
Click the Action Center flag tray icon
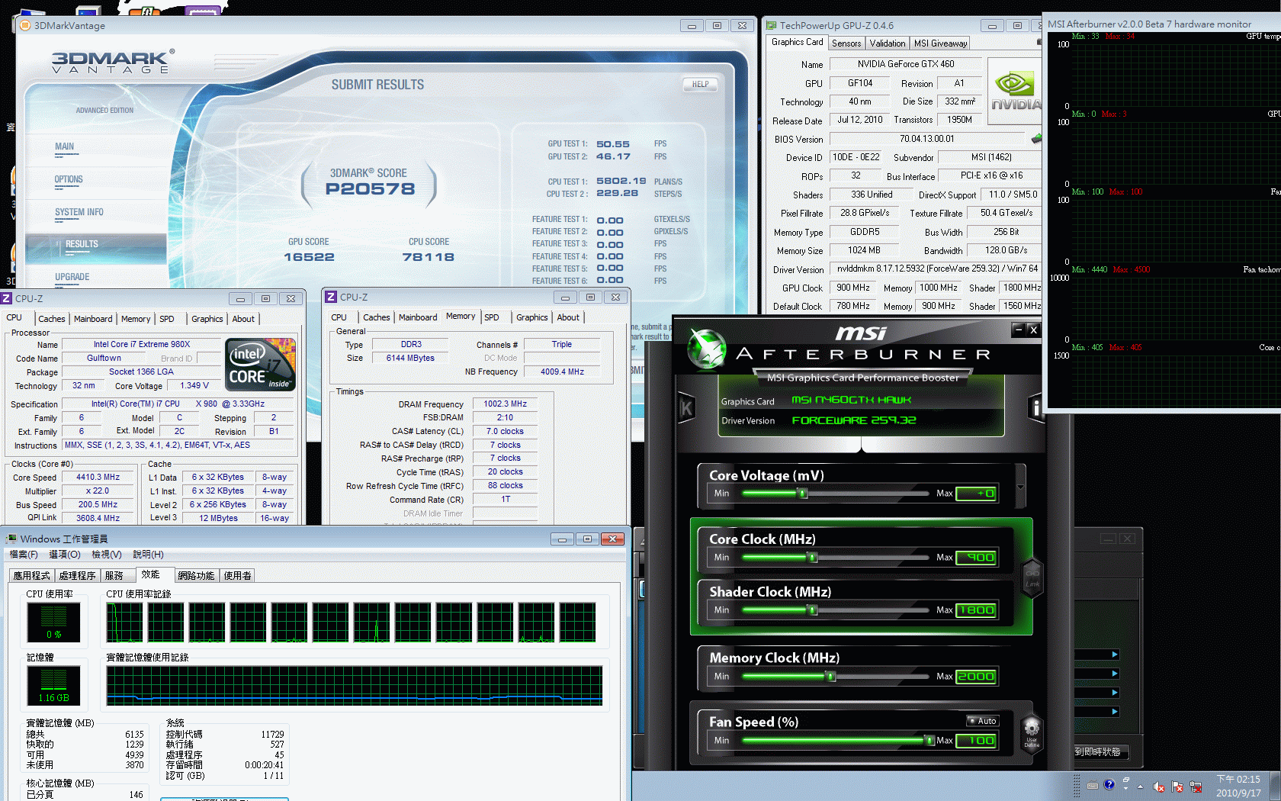point(1177,787)
